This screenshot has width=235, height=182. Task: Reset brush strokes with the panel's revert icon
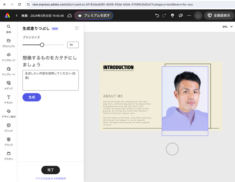click(77, 28)
